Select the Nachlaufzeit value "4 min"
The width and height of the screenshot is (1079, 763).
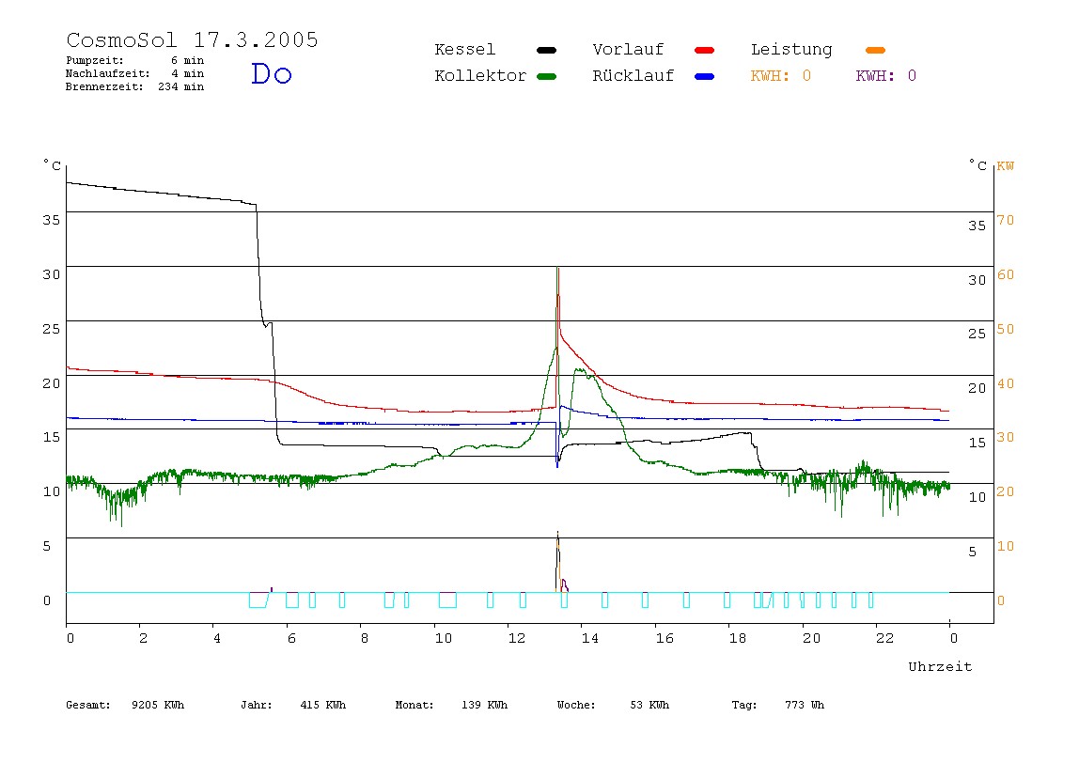click(x=187, y=73)
